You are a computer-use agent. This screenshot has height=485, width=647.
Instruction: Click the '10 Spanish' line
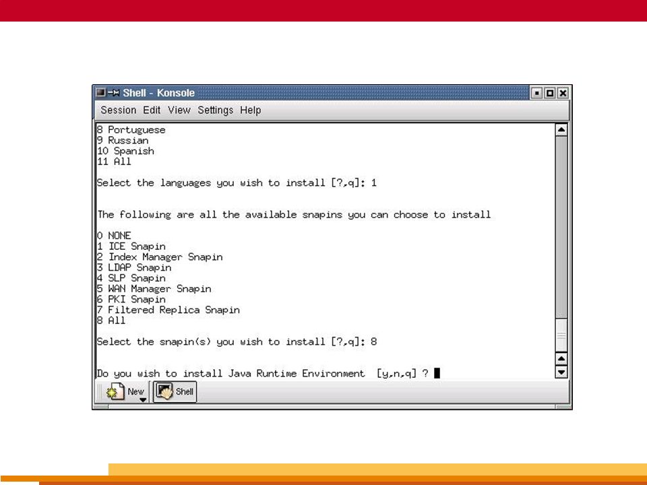(125, 152)
